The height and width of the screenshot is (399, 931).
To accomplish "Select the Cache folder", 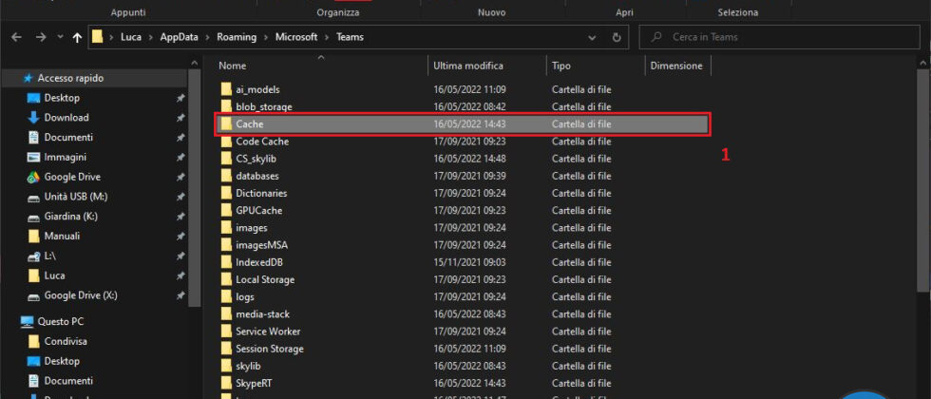I will [250, 124].
